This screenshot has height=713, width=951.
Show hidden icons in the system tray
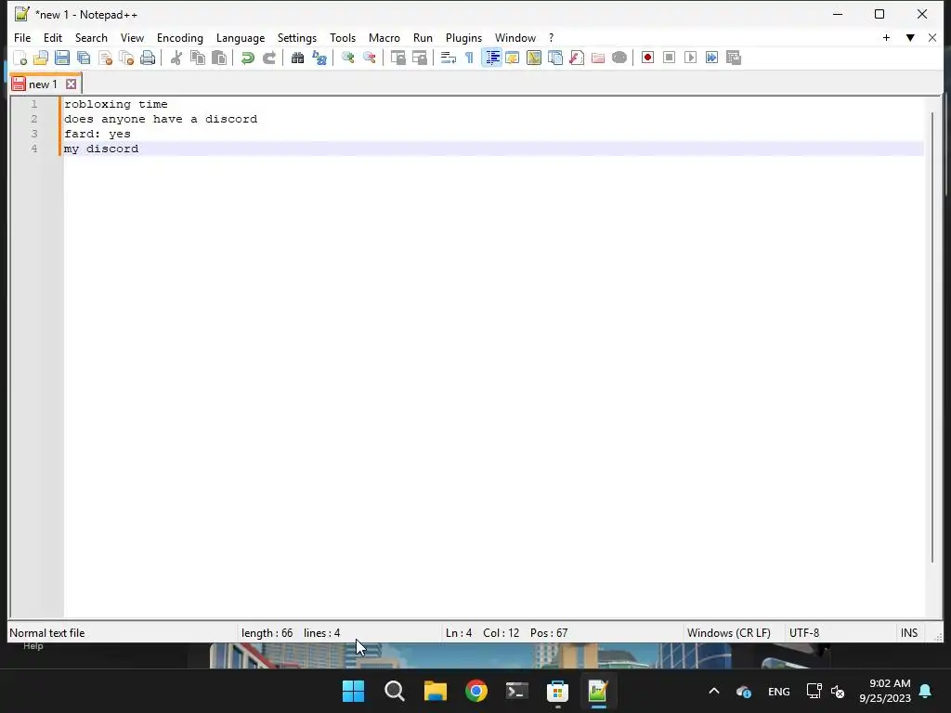[714, 691]
